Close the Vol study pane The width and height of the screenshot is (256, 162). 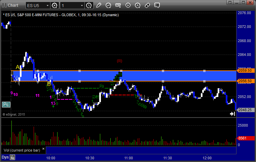pyautogui.click(x=43, y=149)
